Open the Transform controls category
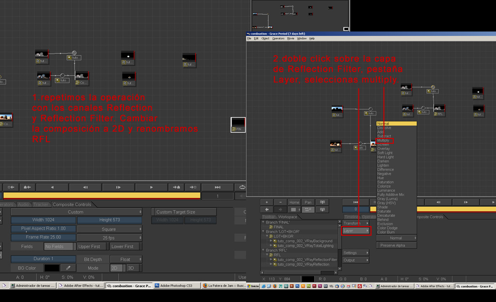 tap(356, 223)
